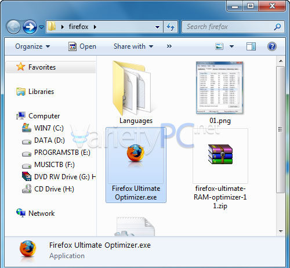The height and width of the screenshot is (268, 290).
Task: Select Favorites in navigation pane
Action: click(x=51, y=67)
